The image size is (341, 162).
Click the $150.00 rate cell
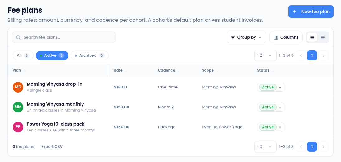(x=122, y=127)
